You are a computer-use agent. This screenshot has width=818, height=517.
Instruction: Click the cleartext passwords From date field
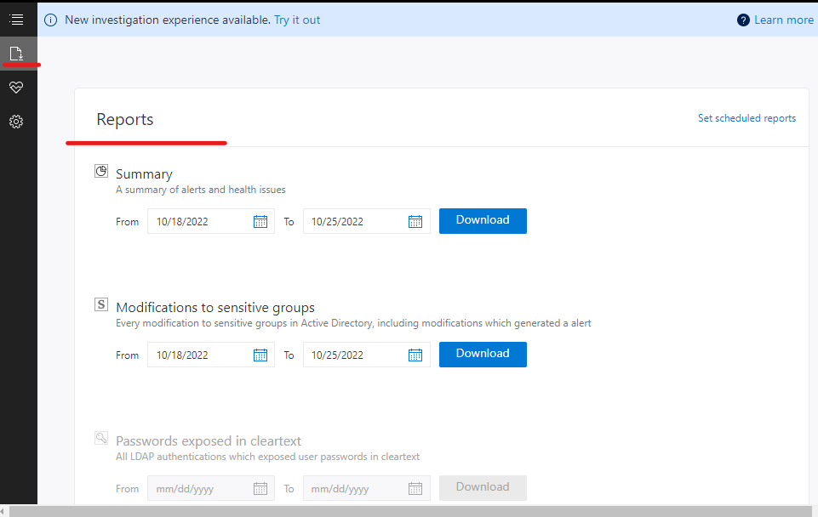[x=211, y=488]
